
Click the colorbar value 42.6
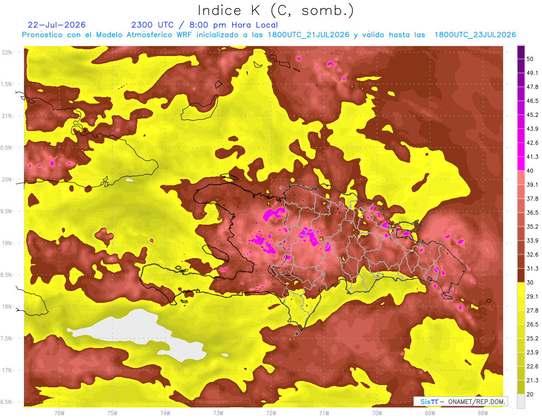[x=532, y=143]
